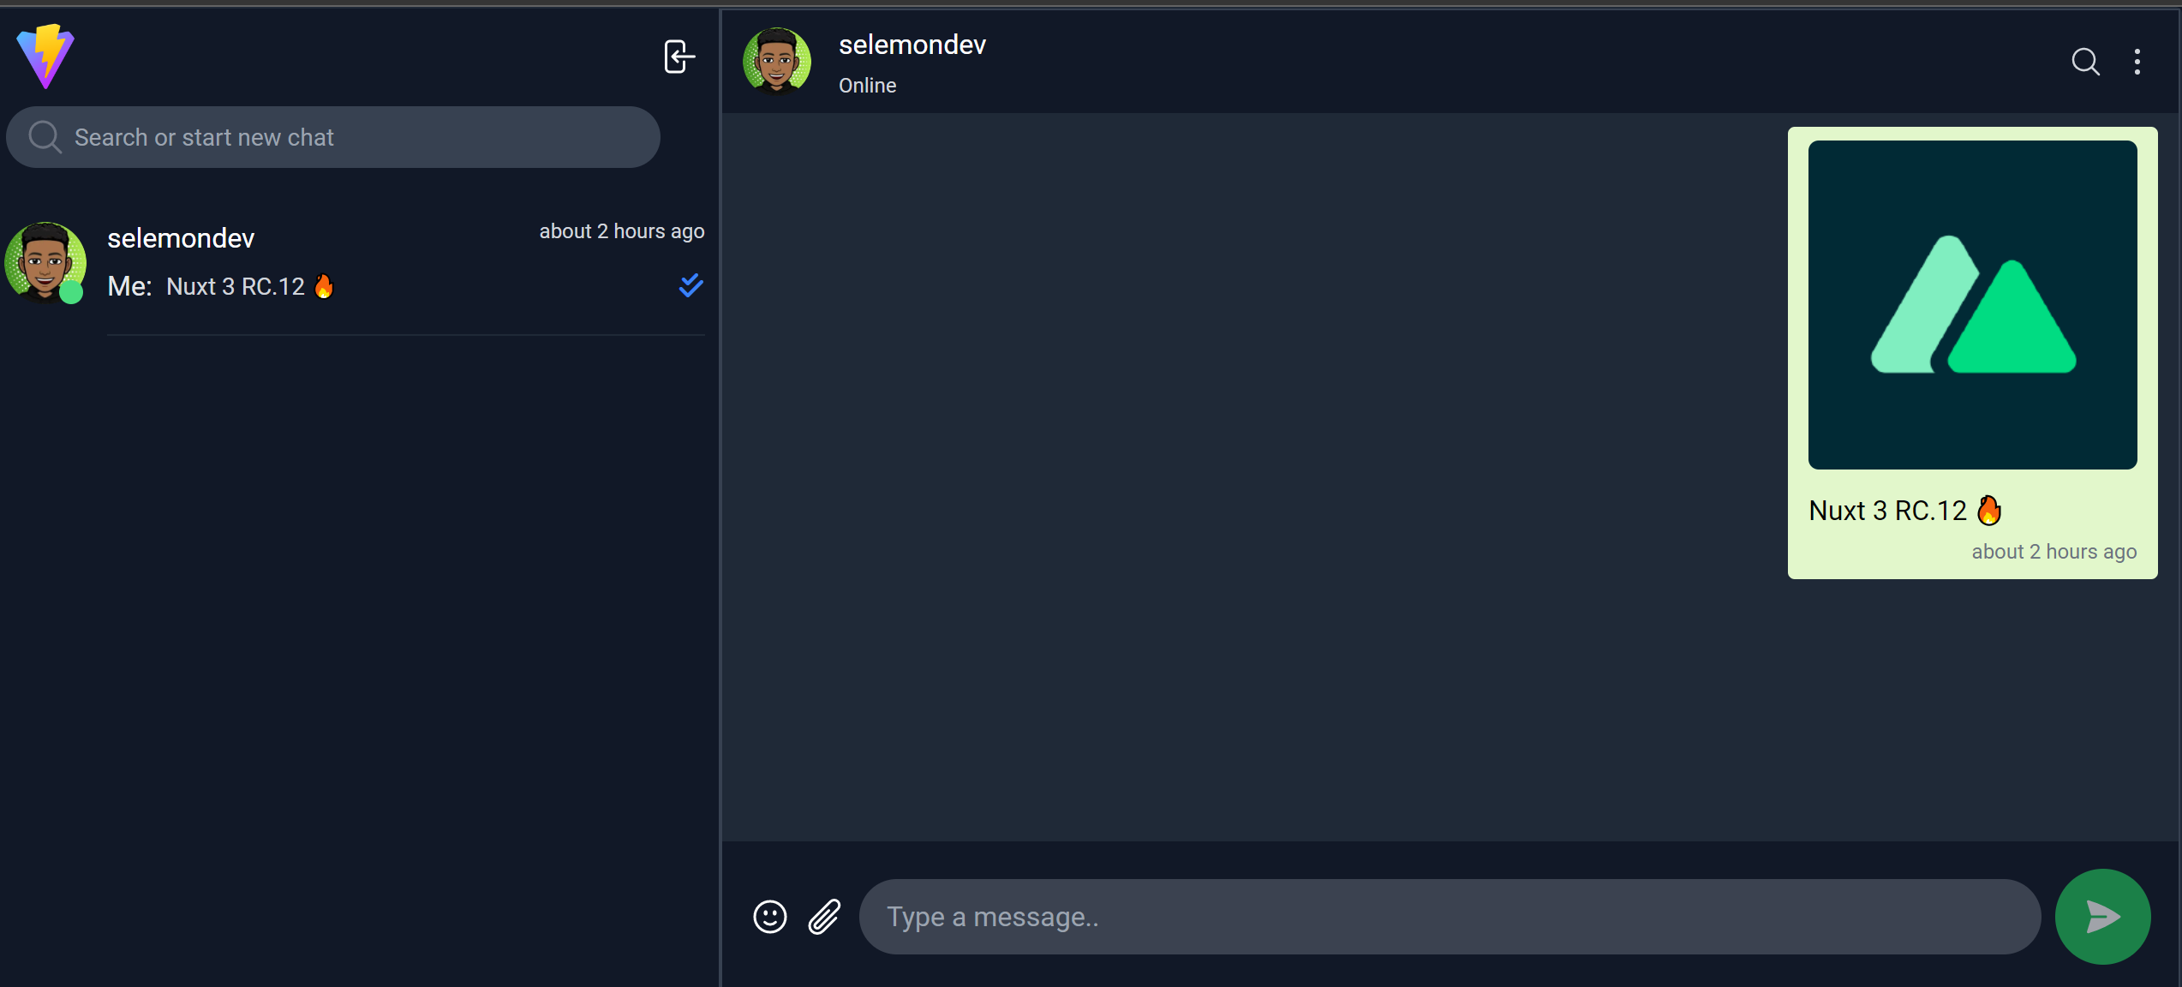The image size is (2182, 987).
Task: Select the selemondev conversation in sidebar
Action: point(361,266)
